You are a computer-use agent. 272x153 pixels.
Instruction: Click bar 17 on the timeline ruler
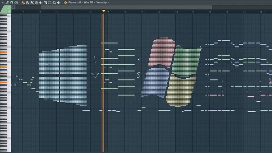coord(244,11)
